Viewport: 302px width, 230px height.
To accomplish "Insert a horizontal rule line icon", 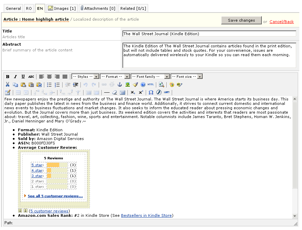I will [x=107, y=92].
